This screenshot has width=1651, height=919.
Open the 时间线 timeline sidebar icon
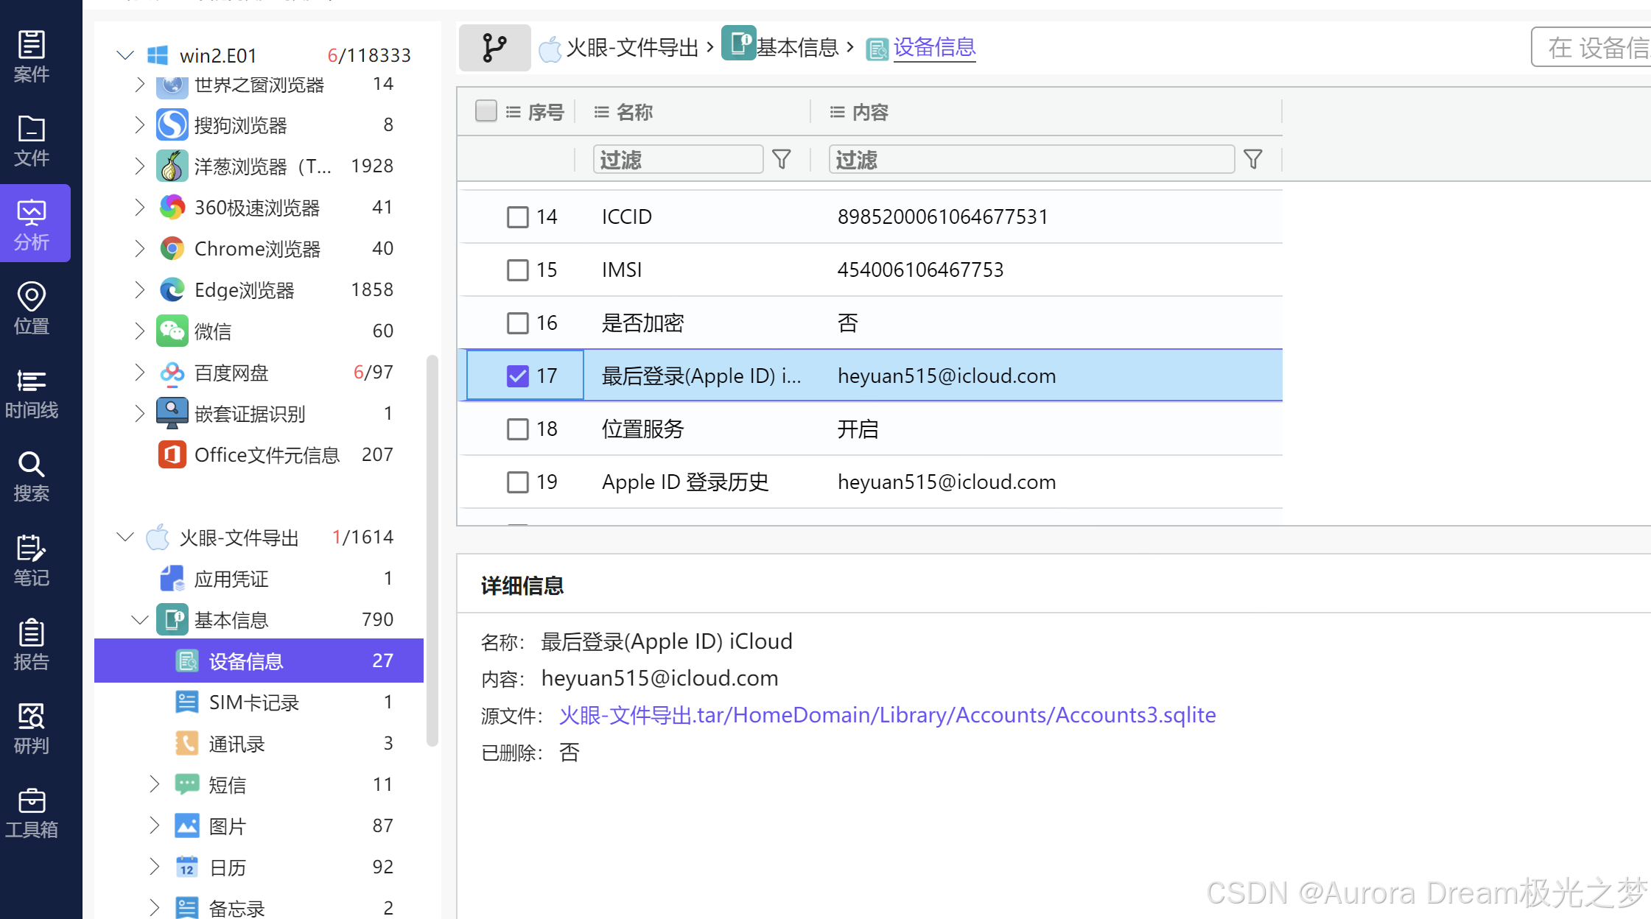click(31, 392)
